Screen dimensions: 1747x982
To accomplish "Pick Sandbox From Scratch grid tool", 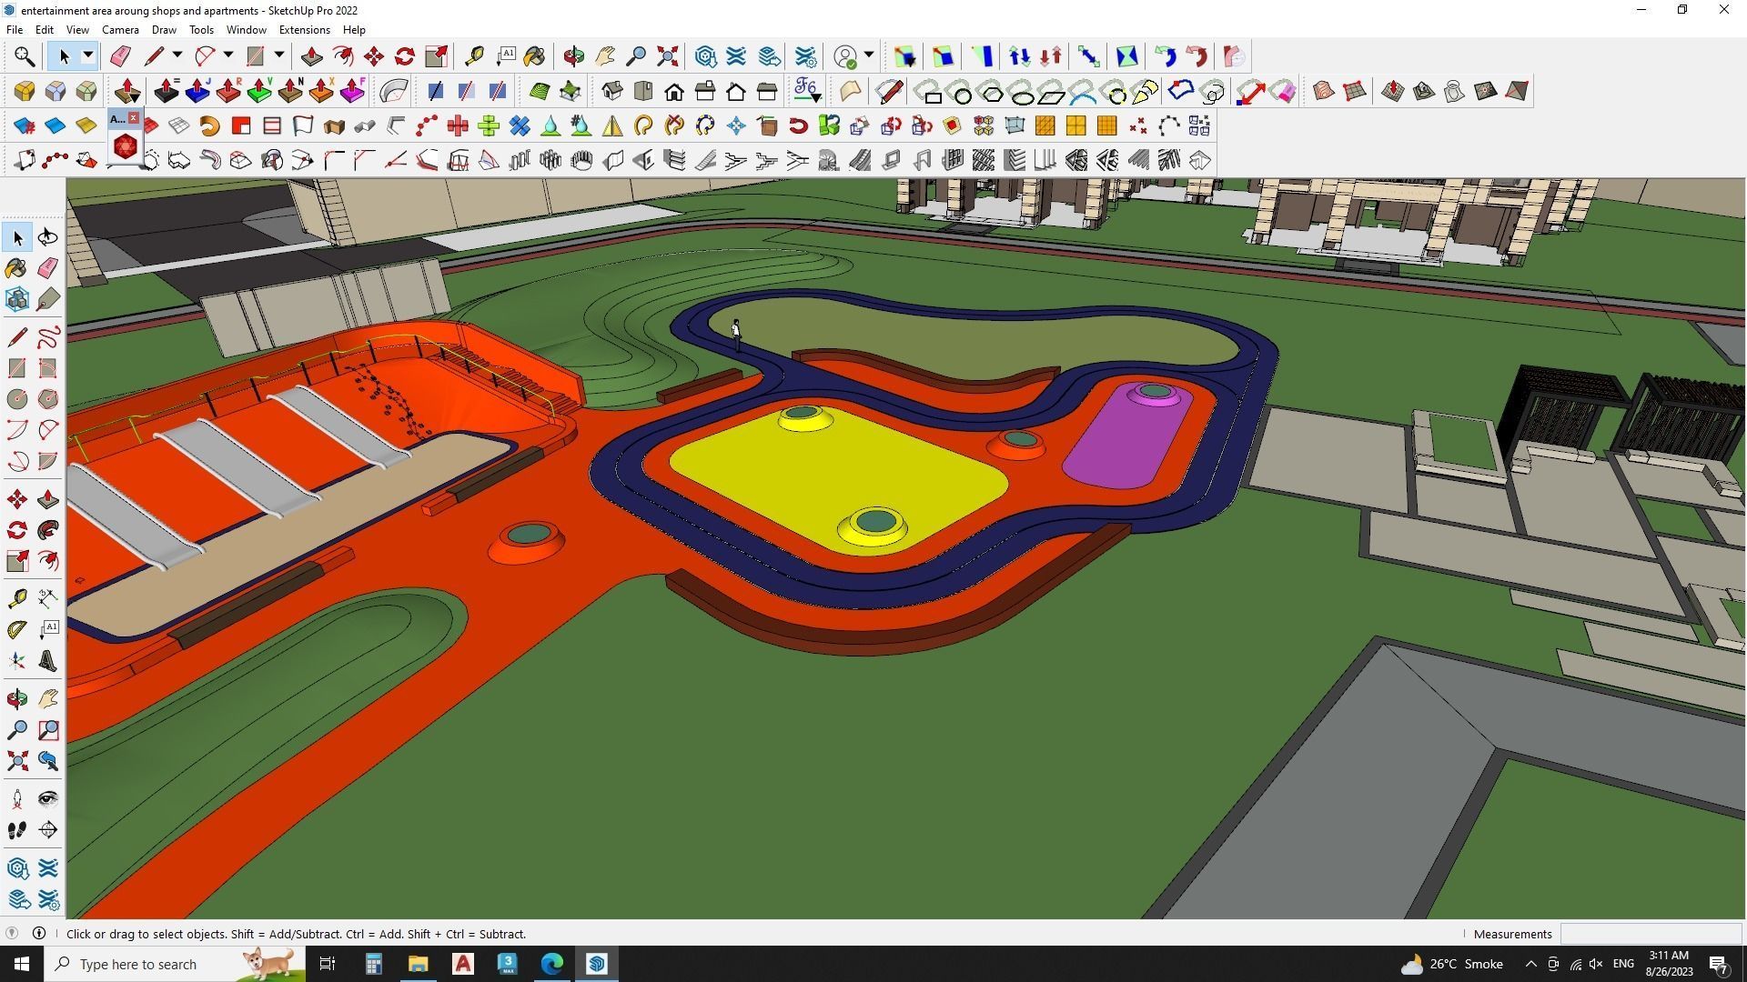I will pyautogui.click(x=1355, y=91).
